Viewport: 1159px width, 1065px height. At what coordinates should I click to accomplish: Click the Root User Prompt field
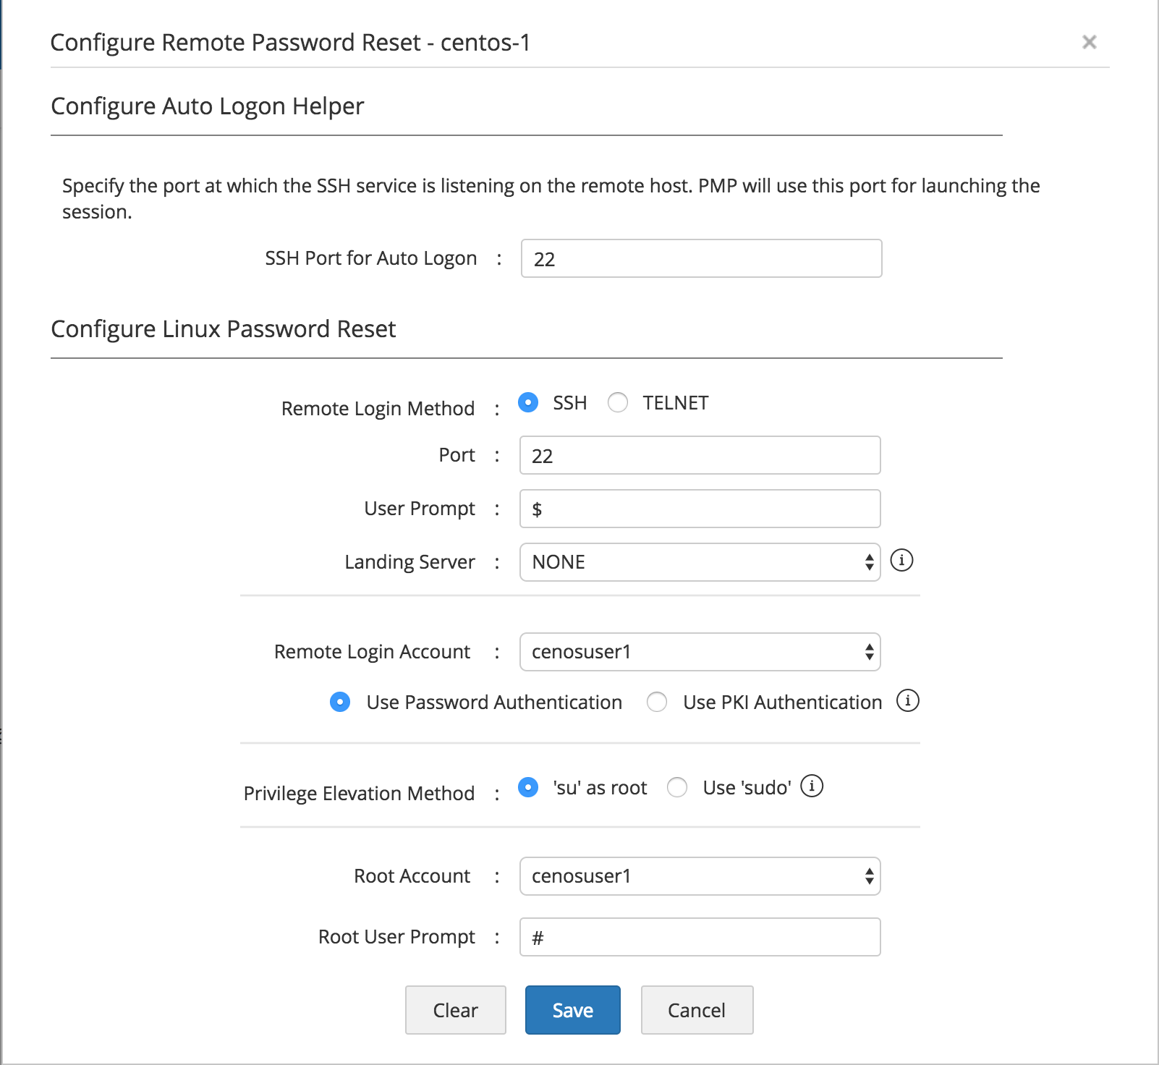[700, 937]
